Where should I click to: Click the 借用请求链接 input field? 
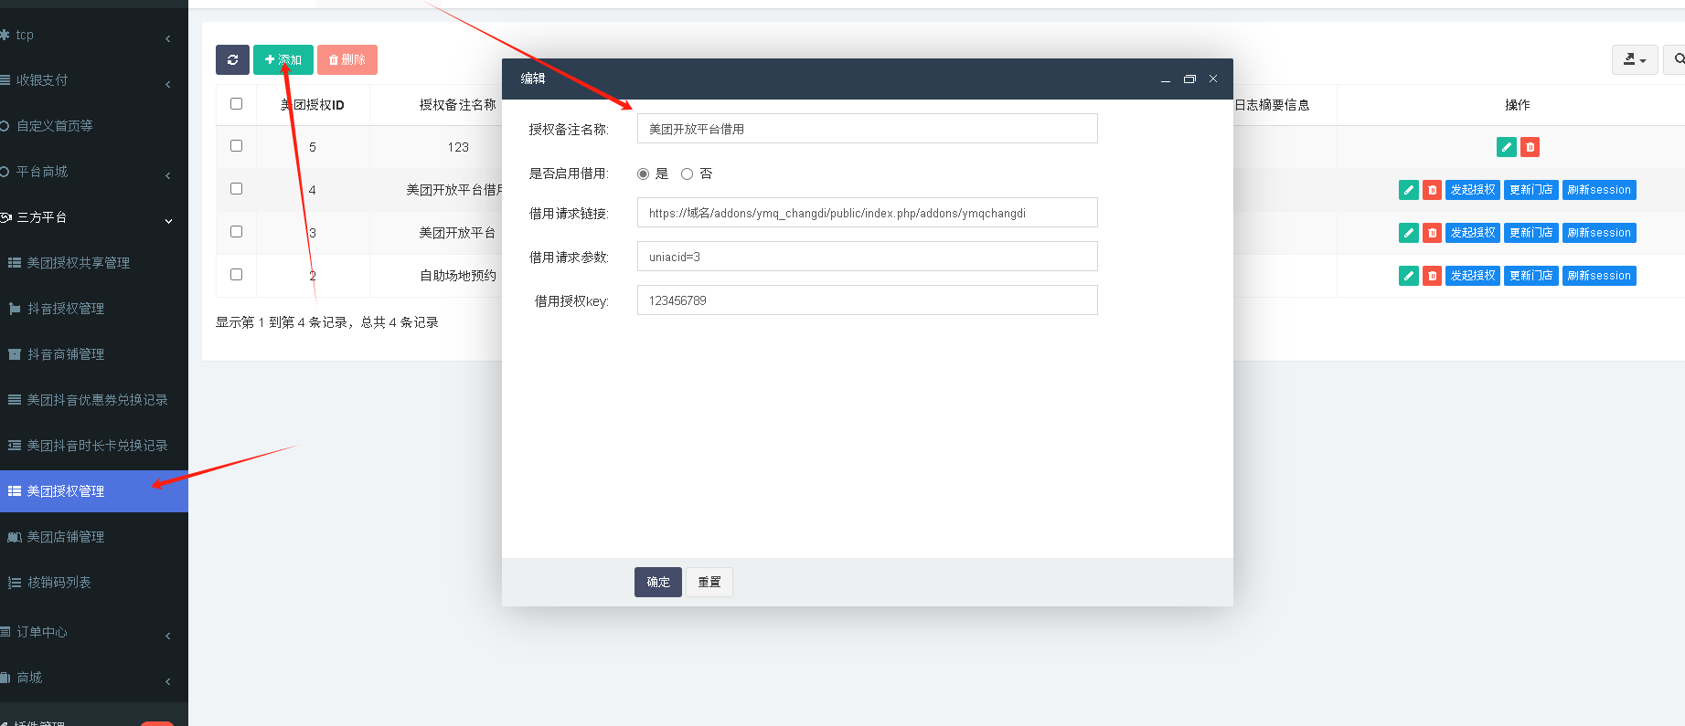867,213
